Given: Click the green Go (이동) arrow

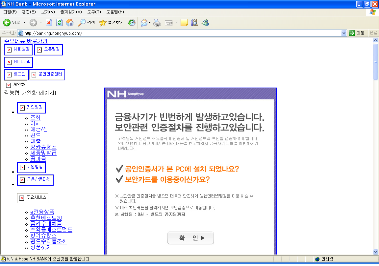Looking at the screenshot, I should click(x=352, y=33).
